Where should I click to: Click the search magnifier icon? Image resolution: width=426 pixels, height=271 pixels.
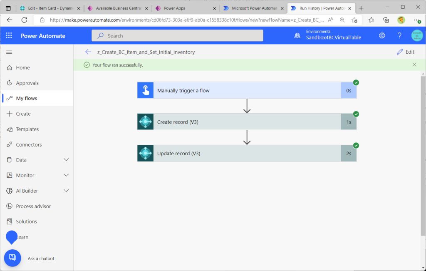(x=101, y=36)
